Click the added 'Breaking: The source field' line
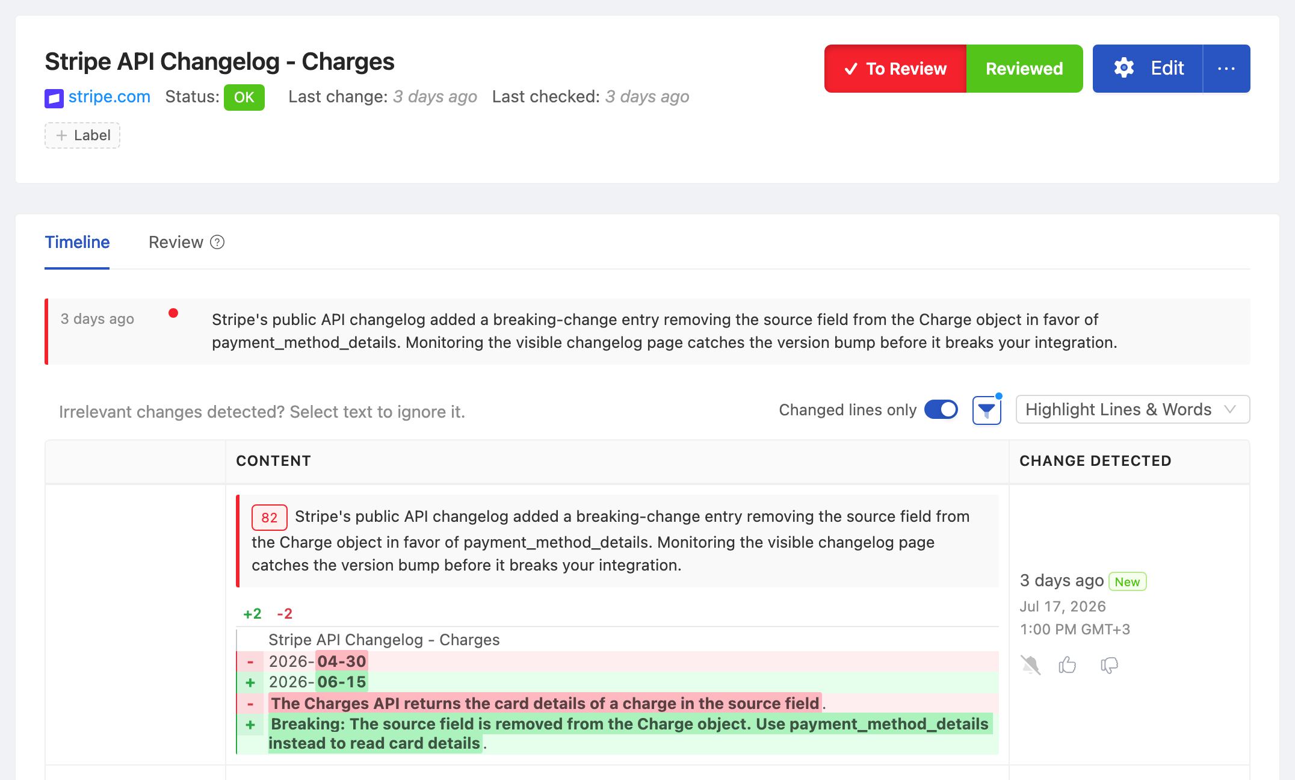Viewport: 1295px width, 780px height. click(617, 734)
